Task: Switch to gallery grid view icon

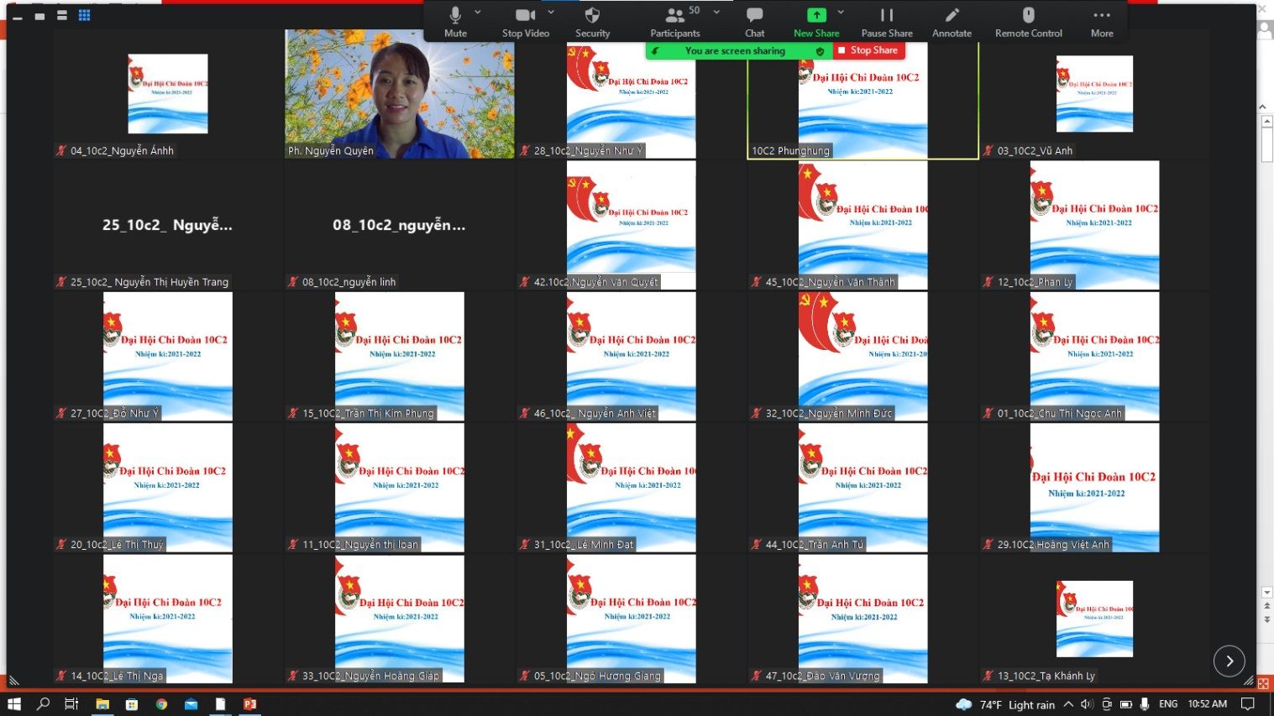Action: pyautogui.click(x=84, y=15)
